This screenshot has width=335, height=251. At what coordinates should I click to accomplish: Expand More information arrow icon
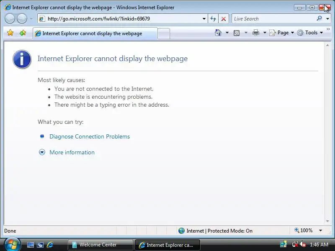(42, 152)
